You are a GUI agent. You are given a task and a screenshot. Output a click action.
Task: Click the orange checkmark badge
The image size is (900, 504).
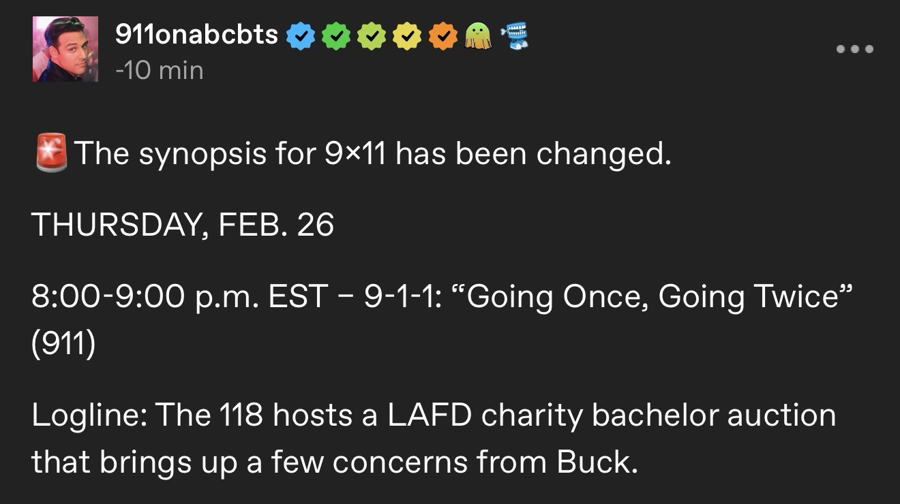point(442,36)
